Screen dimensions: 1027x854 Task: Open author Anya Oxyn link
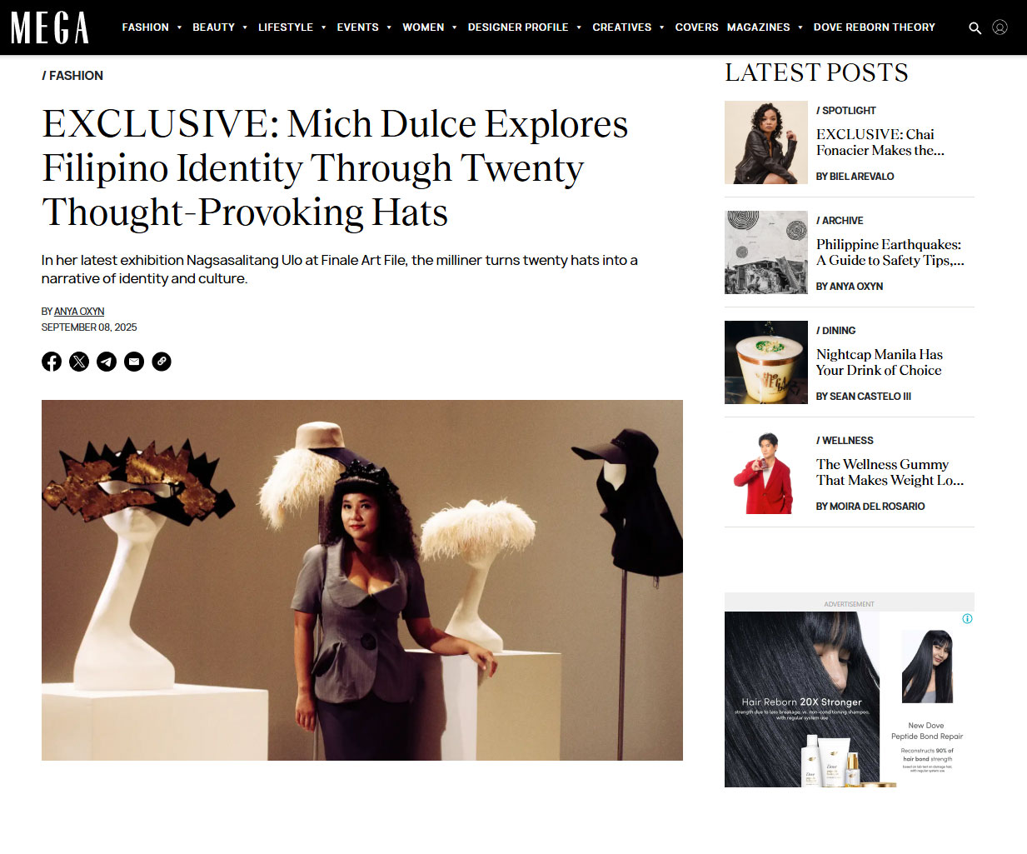click(79, 312)
